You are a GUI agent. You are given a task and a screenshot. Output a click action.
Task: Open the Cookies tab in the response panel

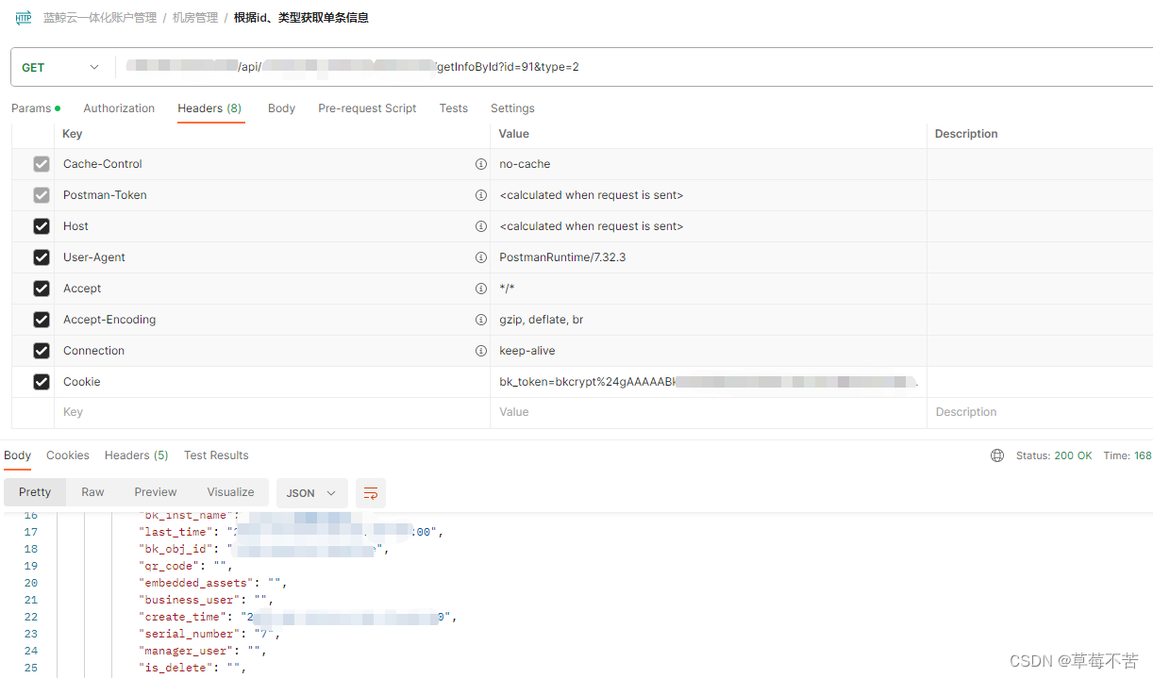point(67,455)
